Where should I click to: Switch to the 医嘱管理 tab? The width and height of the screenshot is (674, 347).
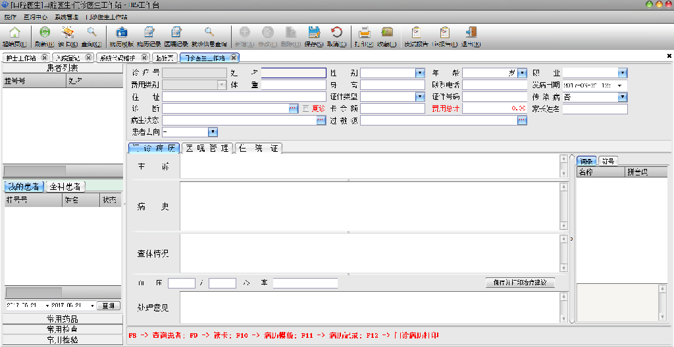(209, 148)
